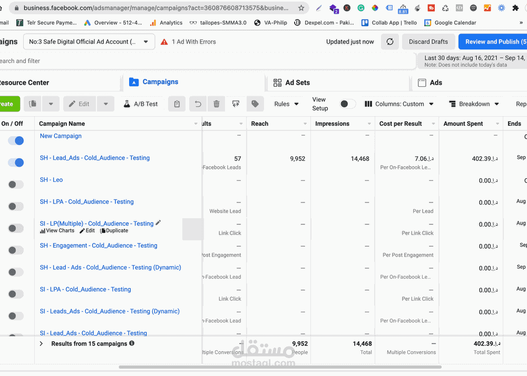Screen dimensions: 527x376
Task: Toggle the View Setup switch
Action: 347,104
